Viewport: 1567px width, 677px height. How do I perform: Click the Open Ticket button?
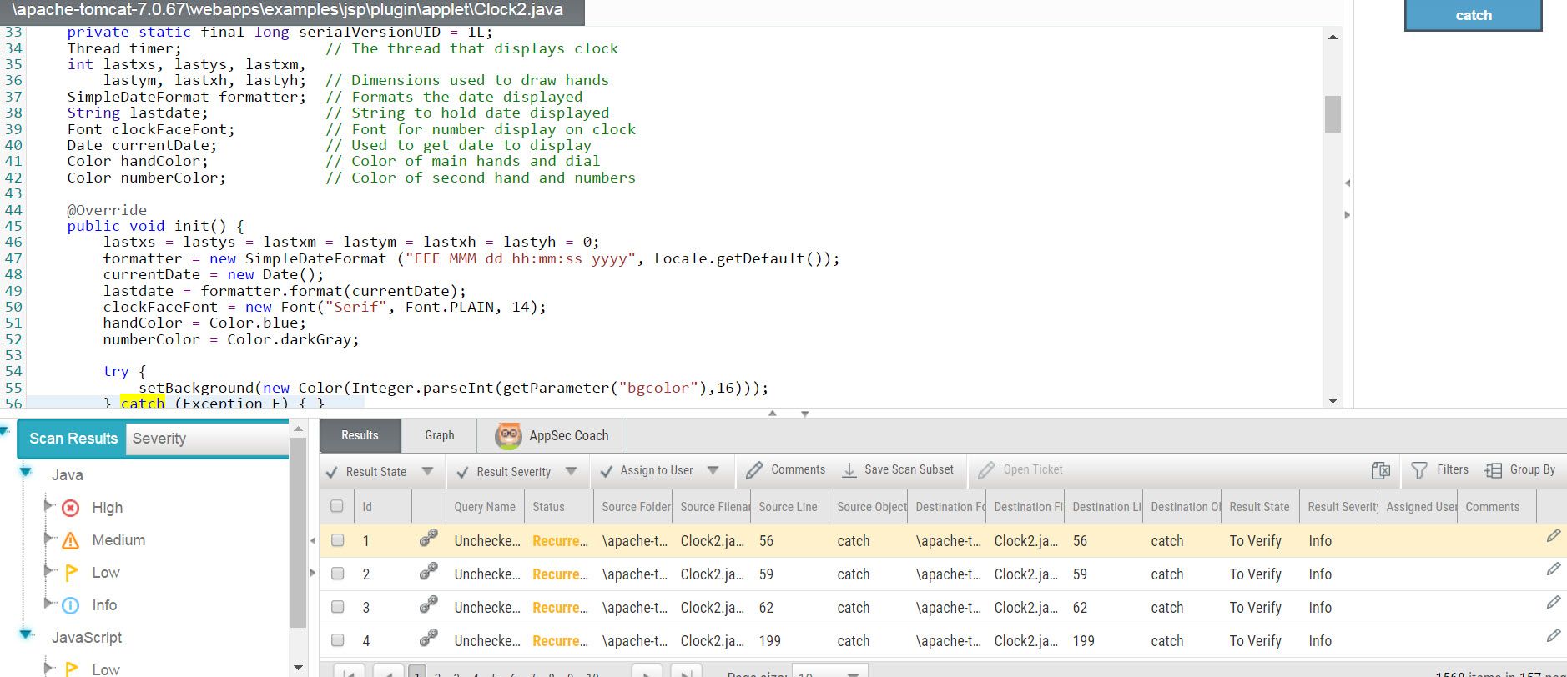(x=1020, y=470)
